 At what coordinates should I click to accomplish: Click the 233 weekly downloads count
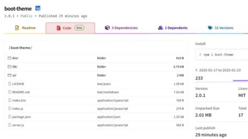[199, 78]
